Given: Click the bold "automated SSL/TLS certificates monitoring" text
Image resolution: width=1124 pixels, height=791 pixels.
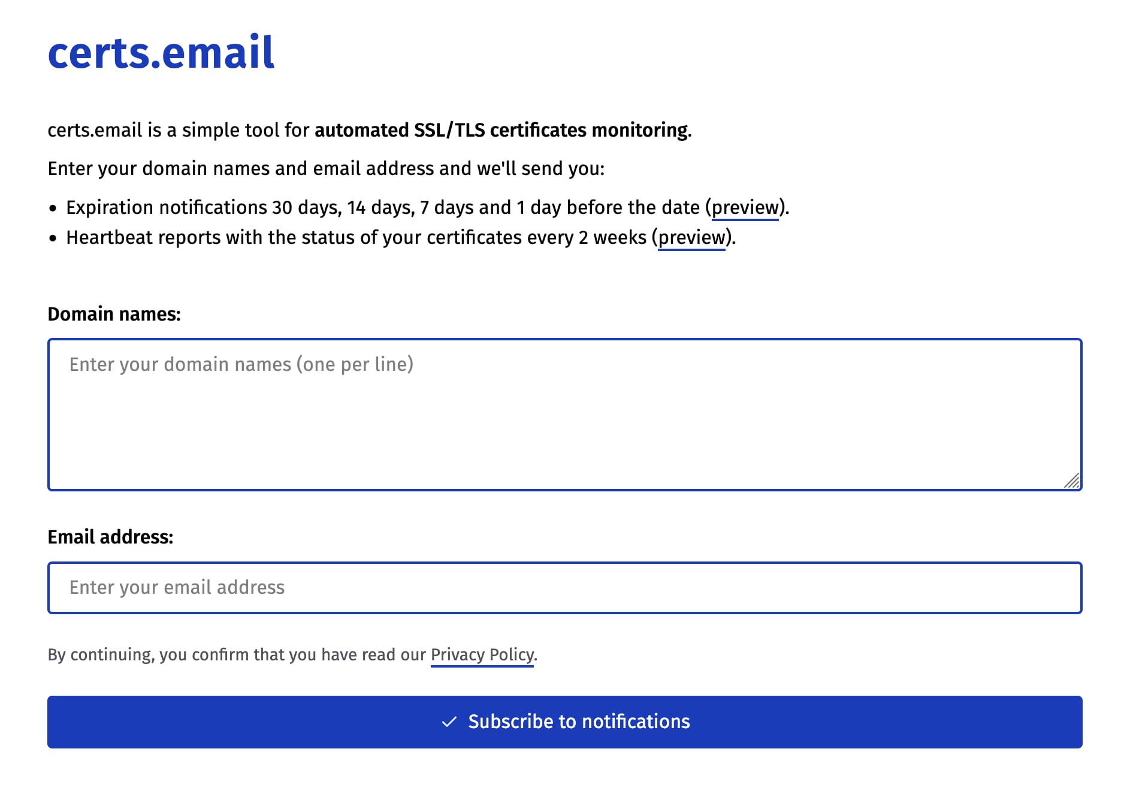Looking at the screenshot, I should pyautogui.click(x=501, y=130).
